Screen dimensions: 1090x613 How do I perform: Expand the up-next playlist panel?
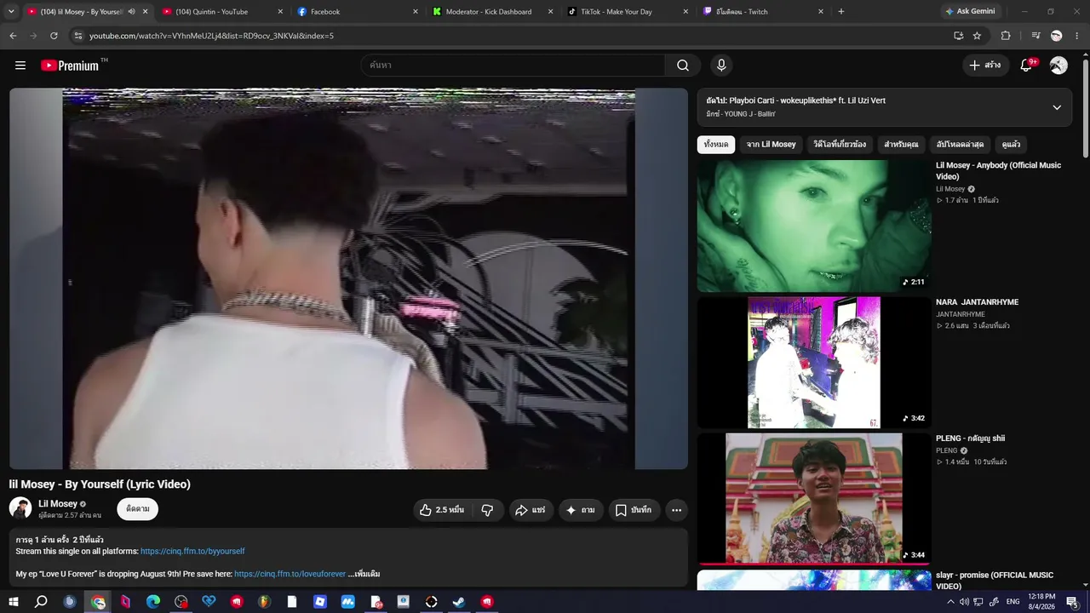(x=1057, y=107)
